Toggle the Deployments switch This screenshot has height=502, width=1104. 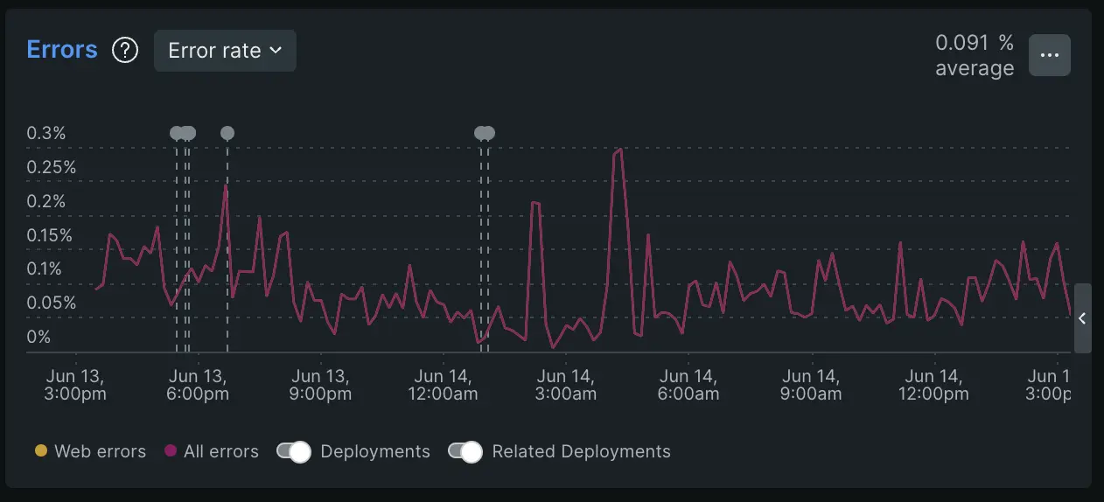click(x=294, y=452)
